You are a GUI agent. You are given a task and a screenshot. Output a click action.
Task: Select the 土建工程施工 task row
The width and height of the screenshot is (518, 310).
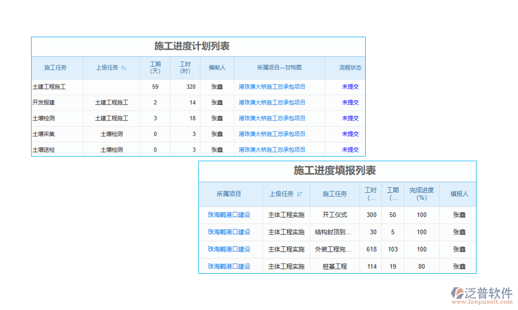pos(57,87)
